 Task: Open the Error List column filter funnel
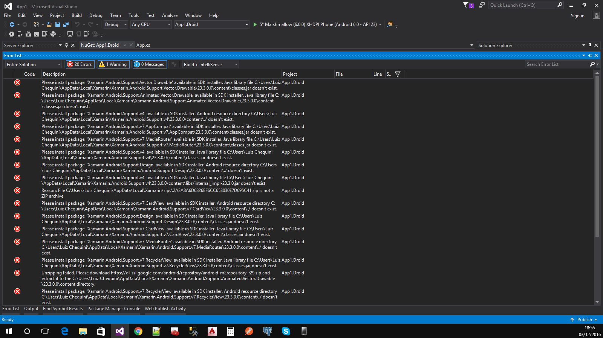[x=398, y=74]
